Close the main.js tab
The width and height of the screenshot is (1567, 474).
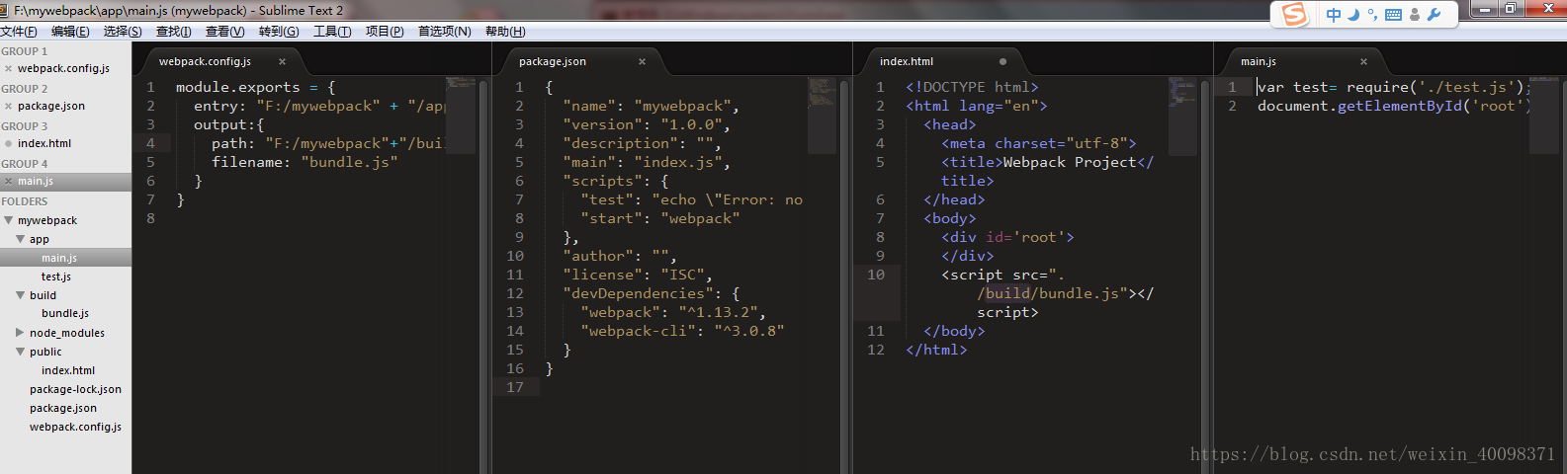point(1363,61)
